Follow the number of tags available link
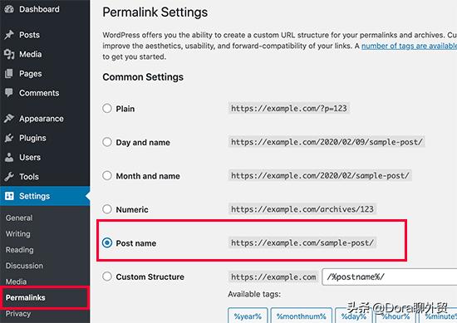The image size is (457, 323). (409, 46)
